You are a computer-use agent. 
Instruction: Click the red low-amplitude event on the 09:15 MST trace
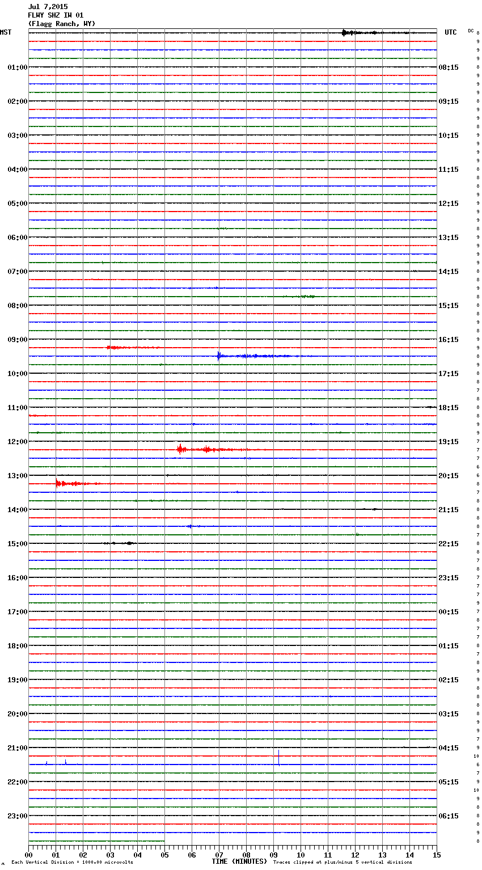133,347
